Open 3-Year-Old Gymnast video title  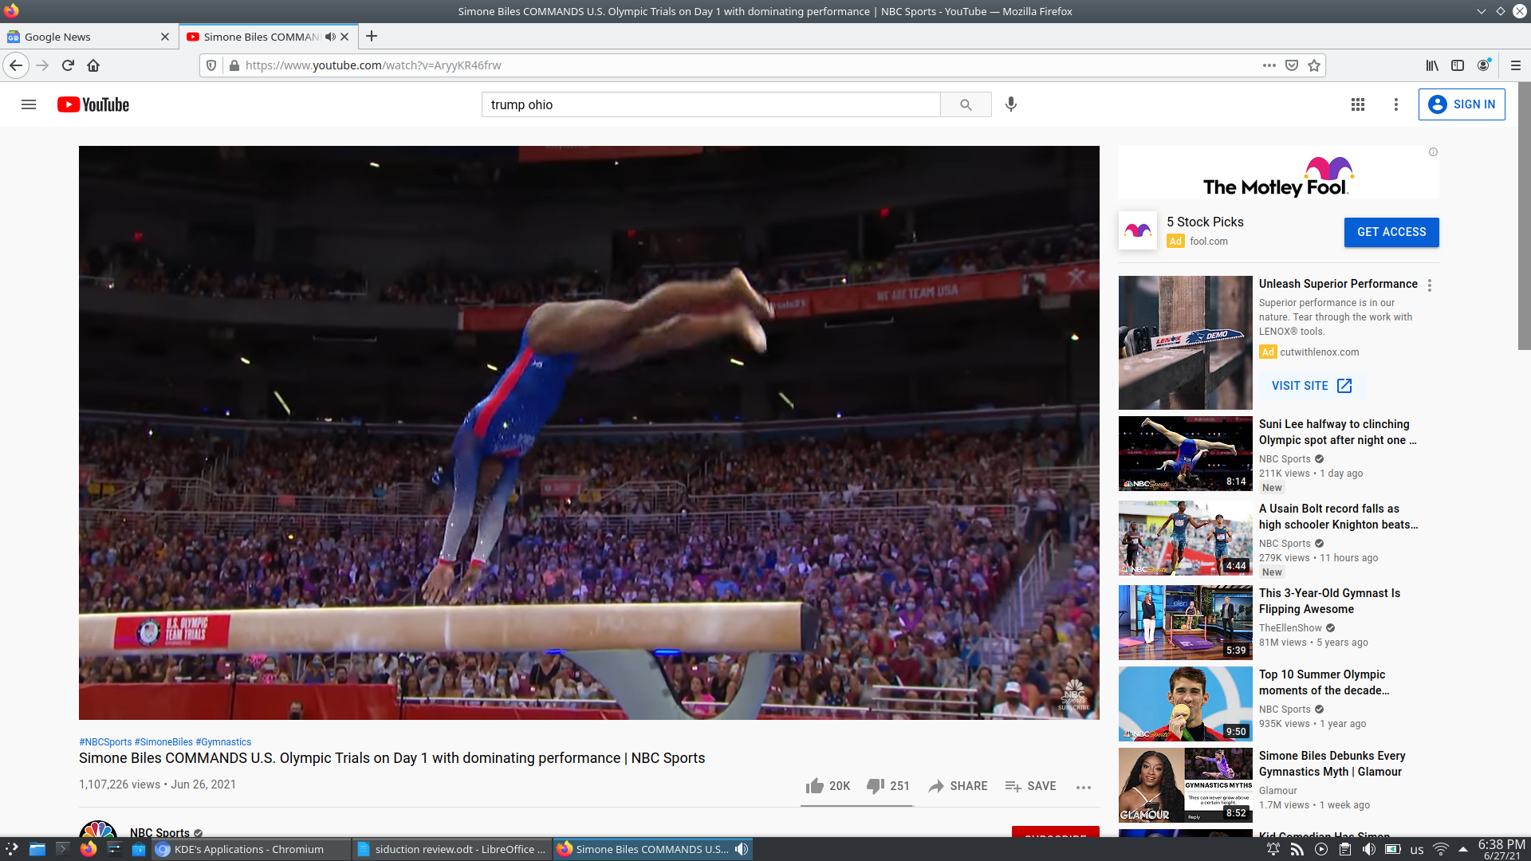click(x=1329, y=601)
